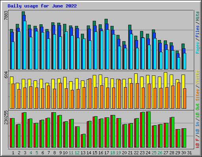This screenshot has width=202, height=157.
Task: Click the "Hits" legend label
Action: (x=197, y=16)
